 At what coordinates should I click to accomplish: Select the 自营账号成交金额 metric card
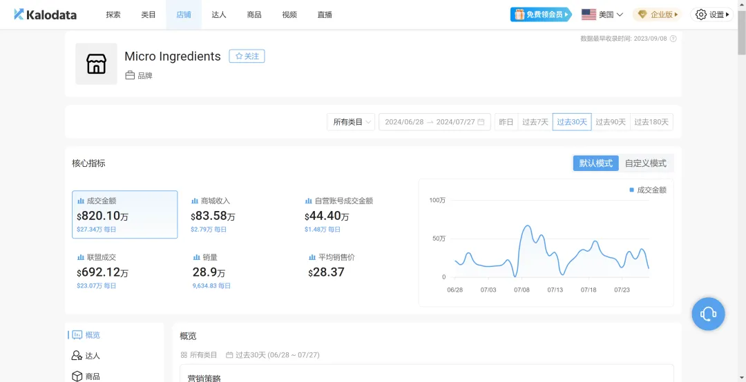click(352, 214)
